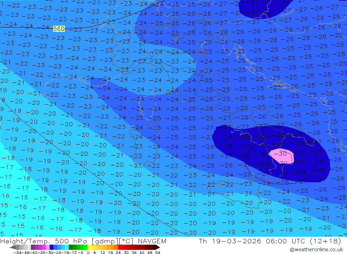Click the '54' legend scale label
347x254 pixels.
coord(158,253)
